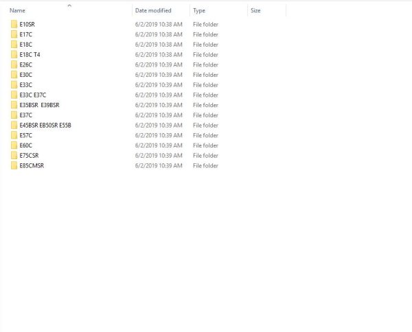Click the E60C folder icon

click(14, 145)
